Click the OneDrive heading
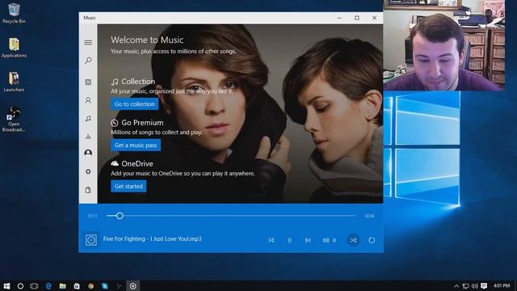 (137, 163)
